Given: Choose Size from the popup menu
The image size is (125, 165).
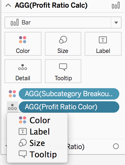Looking at the screenshot, I should click(x=37, y=143).
